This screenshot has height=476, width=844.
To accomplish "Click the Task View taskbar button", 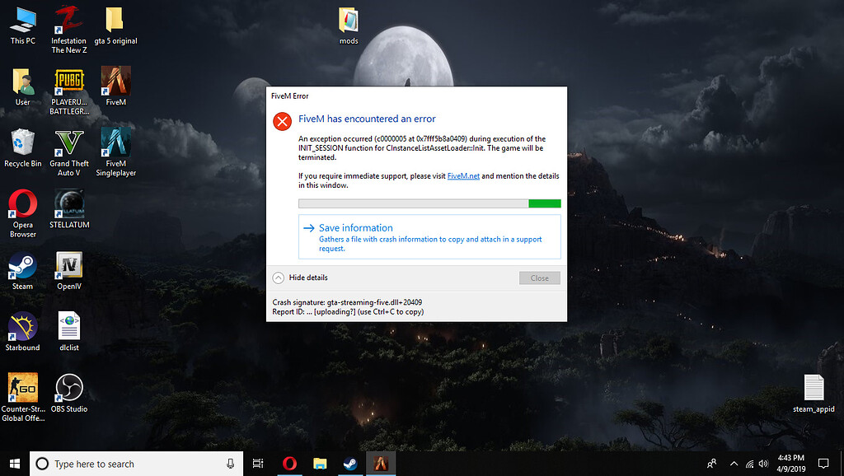I will point(258,464).
